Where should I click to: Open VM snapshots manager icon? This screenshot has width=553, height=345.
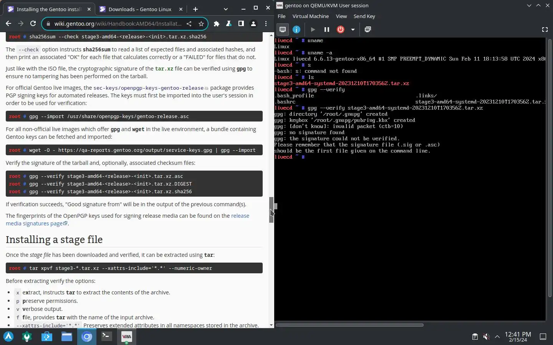tap(368, 30)
